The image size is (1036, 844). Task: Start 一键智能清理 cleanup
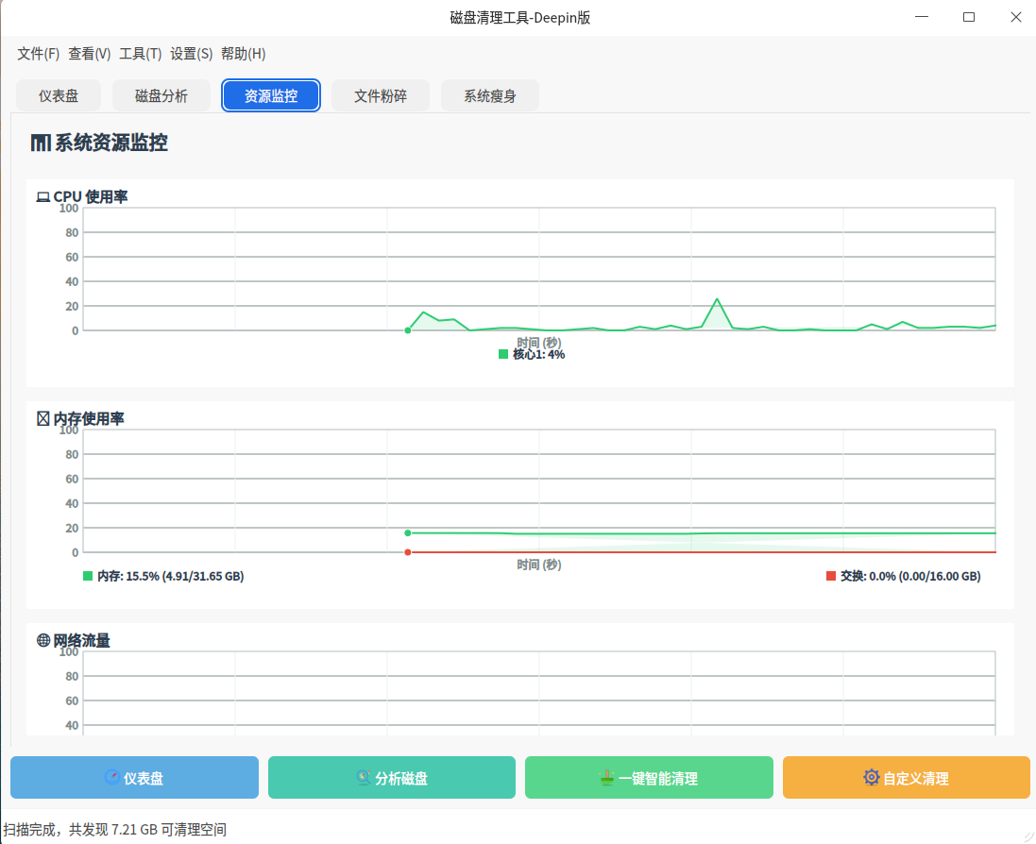649,778
